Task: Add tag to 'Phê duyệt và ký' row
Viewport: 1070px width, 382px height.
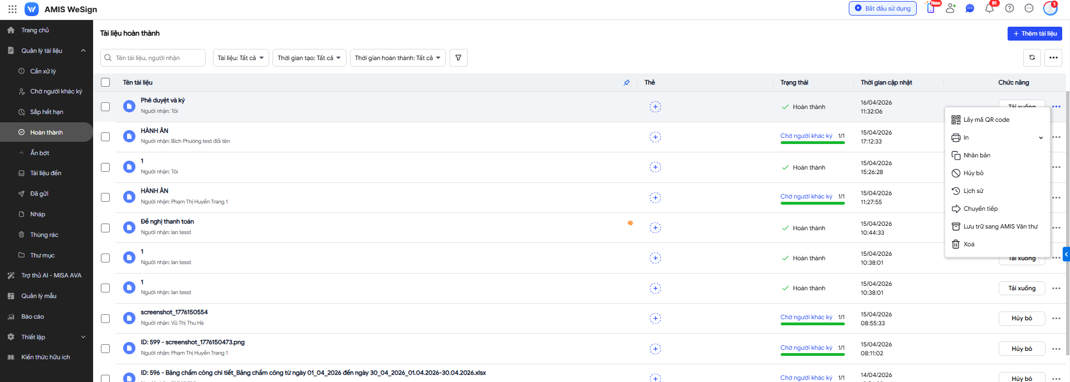Action: (x=655, y=107)
